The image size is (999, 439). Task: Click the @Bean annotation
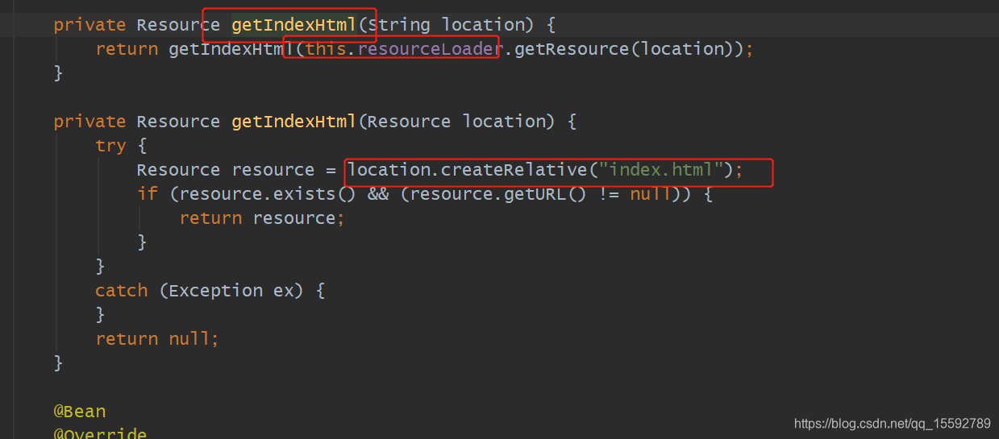coord(80,412)
